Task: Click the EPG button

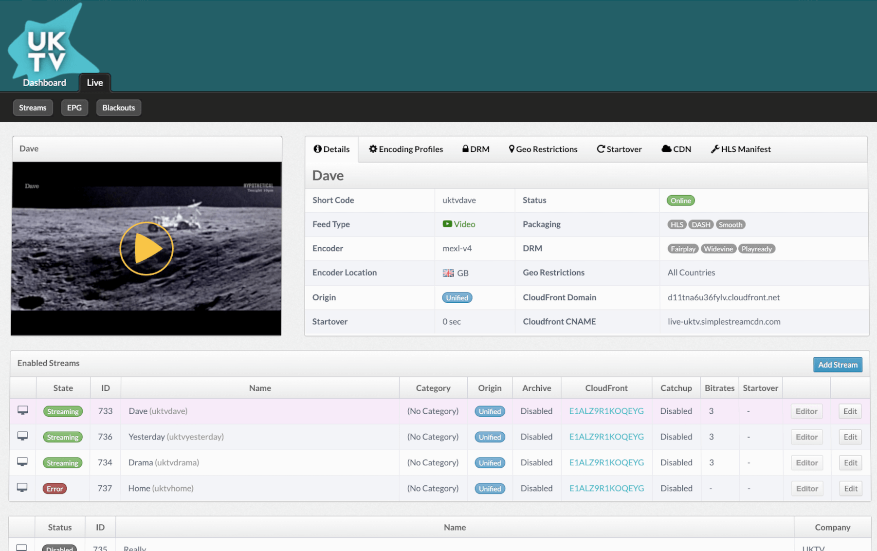Action: pos(74,108)
